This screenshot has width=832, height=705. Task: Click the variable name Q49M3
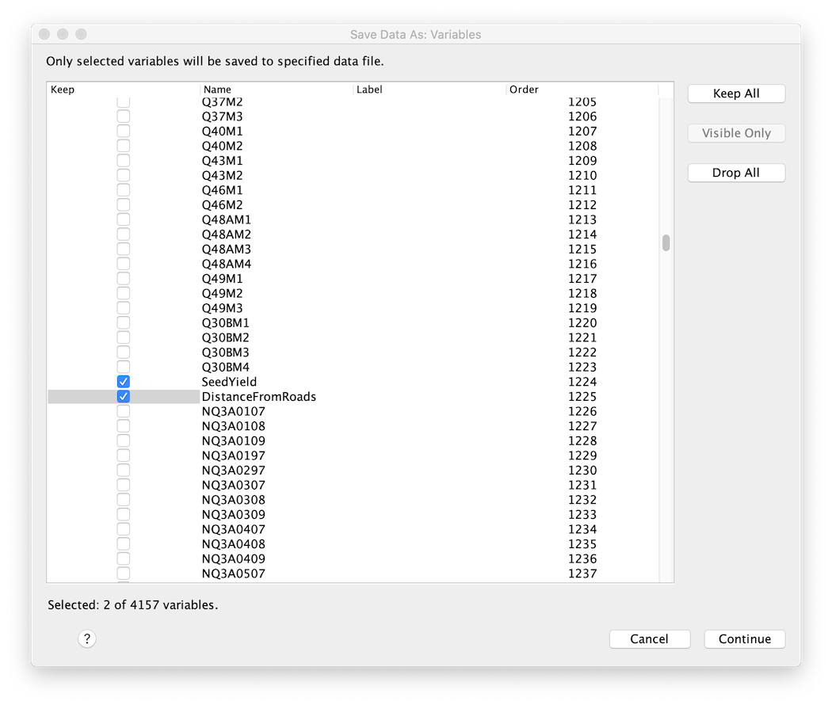pyautogui.click(x=223, y=308)
